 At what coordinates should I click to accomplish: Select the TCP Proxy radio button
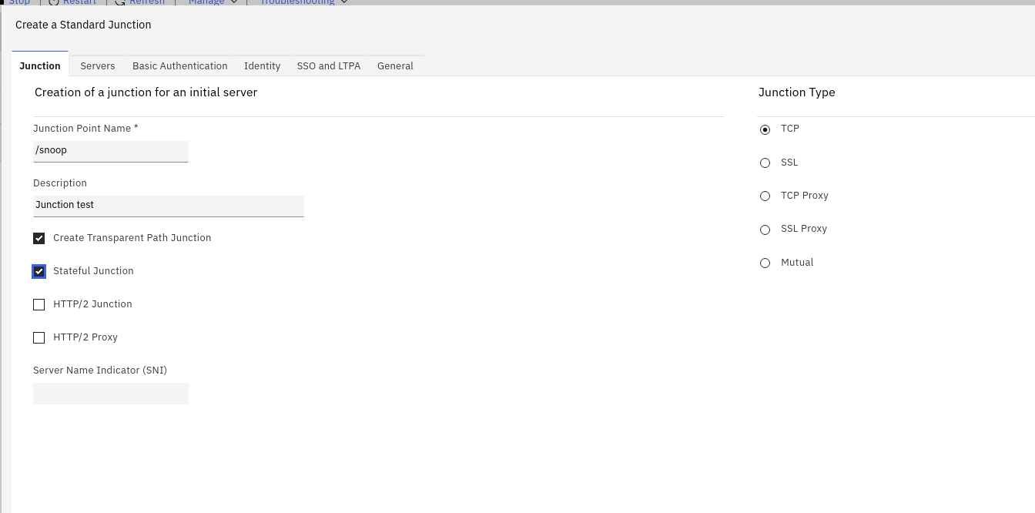[765, 196]
